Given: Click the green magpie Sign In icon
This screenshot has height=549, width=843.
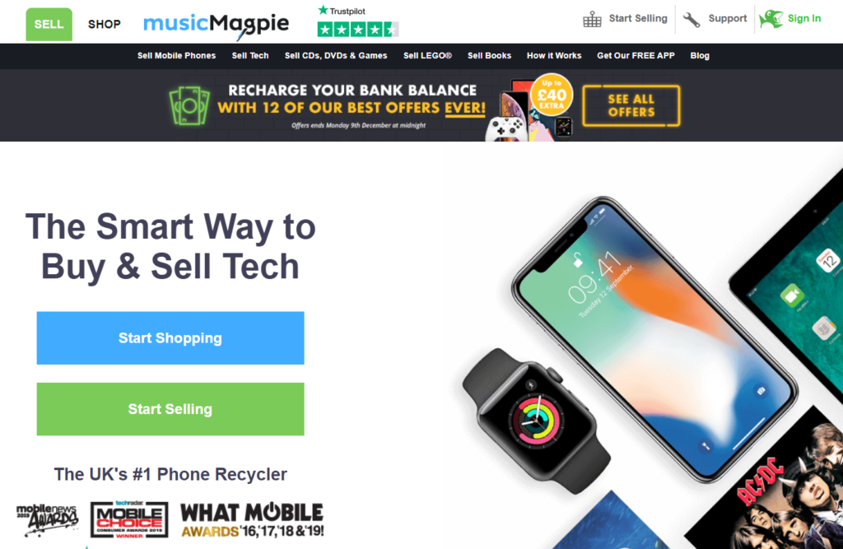Looking at the screenshot, I should pyautogui.click(x=771, y=19).
